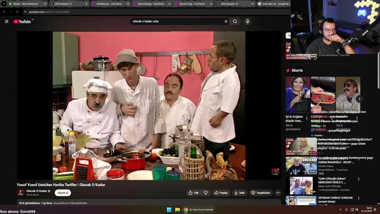Open the mustached man sunglasses Shorts thumbnail
The image size is (380, 214).
click(348, 95)
